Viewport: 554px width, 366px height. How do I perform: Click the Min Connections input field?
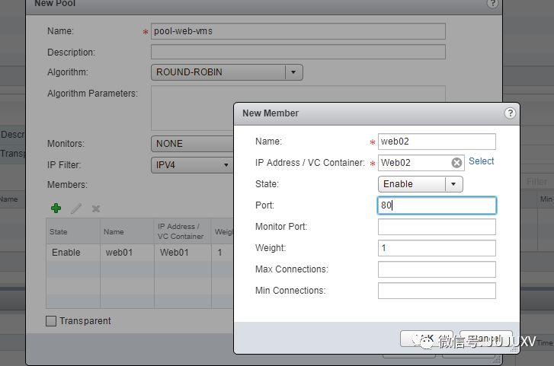click(x=437, y=291)
